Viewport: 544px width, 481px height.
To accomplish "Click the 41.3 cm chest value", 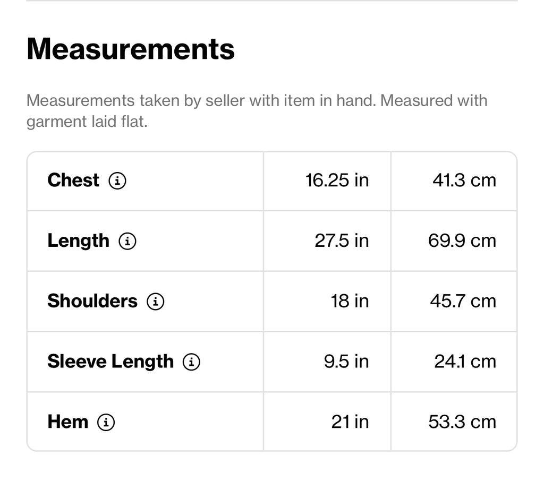I will point(464,181).
